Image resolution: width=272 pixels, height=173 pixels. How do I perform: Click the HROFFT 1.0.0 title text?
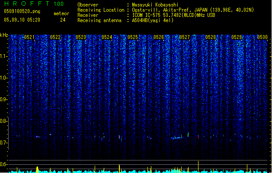click(34, 3)
